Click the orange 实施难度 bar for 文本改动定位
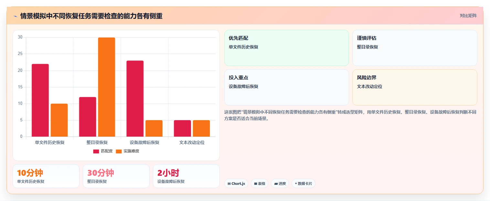490x201 pixels. tap(201, 128)
